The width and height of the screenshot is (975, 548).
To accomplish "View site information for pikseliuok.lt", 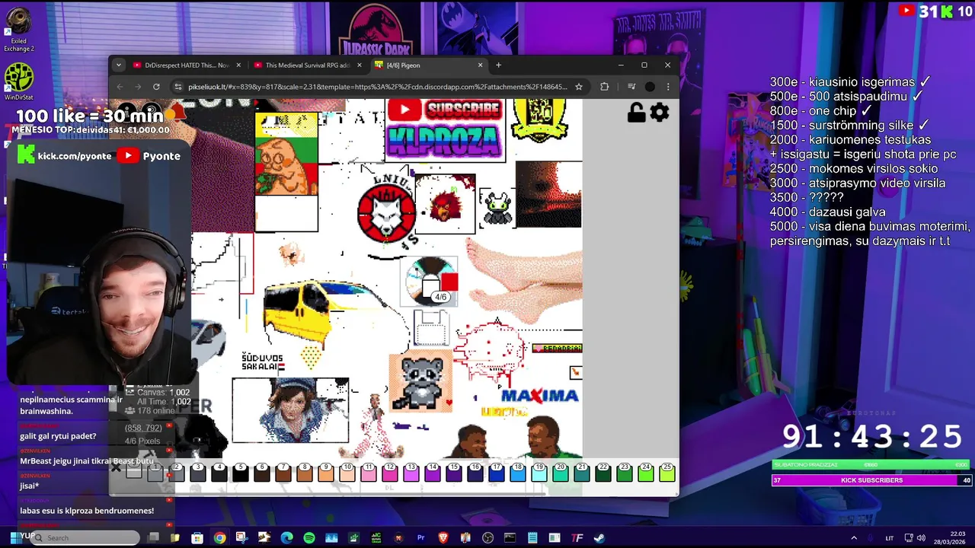I will click(x=177, y=87).
